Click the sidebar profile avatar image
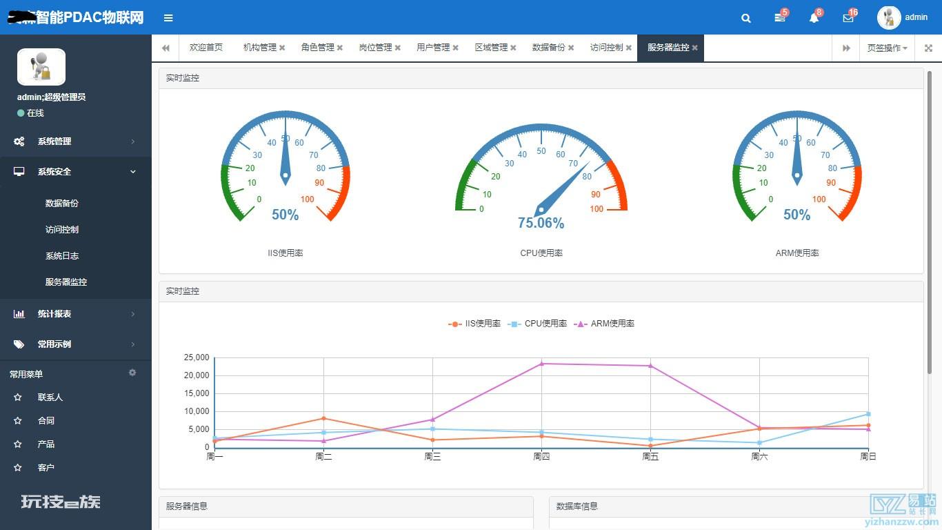This screenshot has width=942, height=530. (x=41, y=67)
